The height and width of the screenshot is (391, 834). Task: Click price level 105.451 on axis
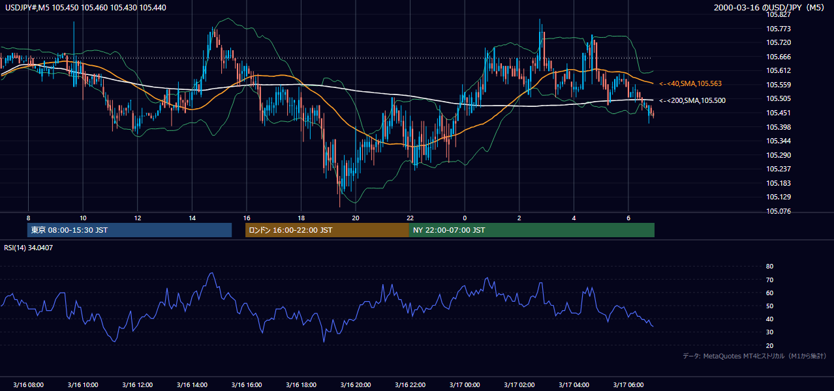pyautogui.click(x=780, y=113)
